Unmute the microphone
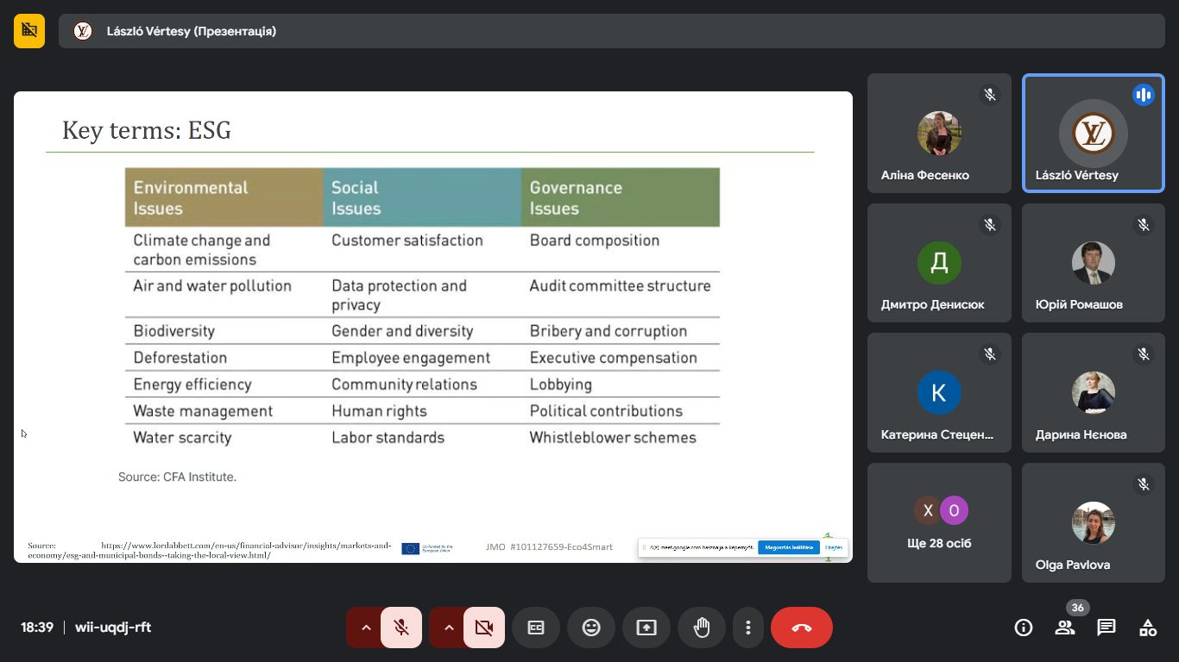This screenshot has width=1179, height=662. point(401,628)
